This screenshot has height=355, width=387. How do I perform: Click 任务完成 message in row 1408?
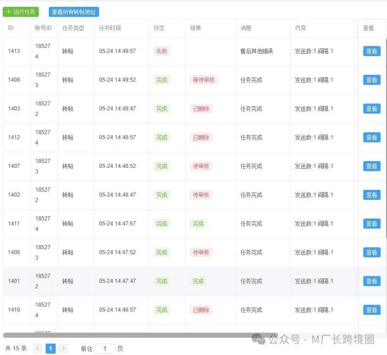(251, 80)
